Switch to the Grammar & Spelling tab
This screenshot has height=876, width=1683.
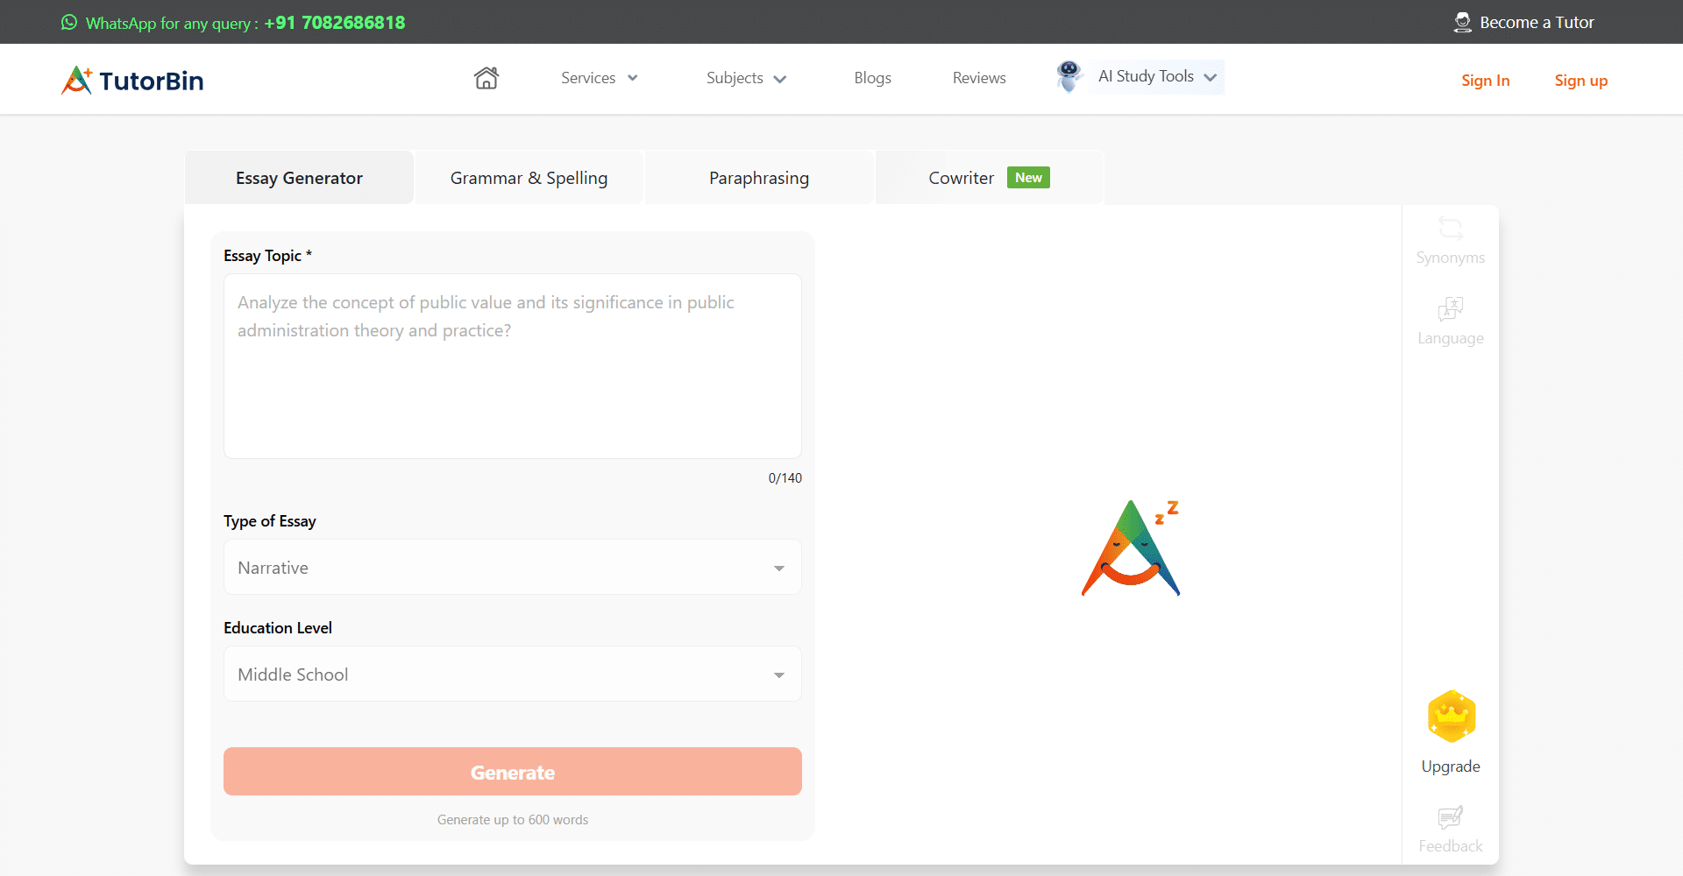529,178
